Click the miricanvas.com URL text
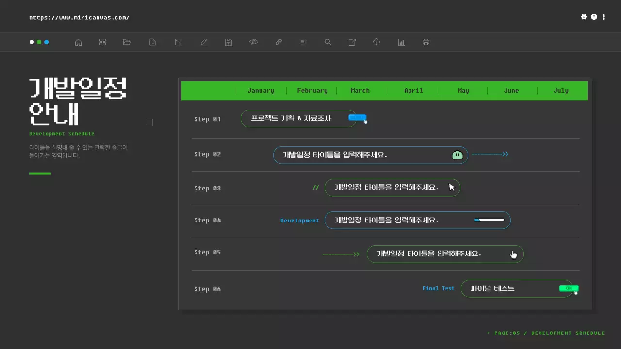 pyautogui.click(x=79, y=18)
